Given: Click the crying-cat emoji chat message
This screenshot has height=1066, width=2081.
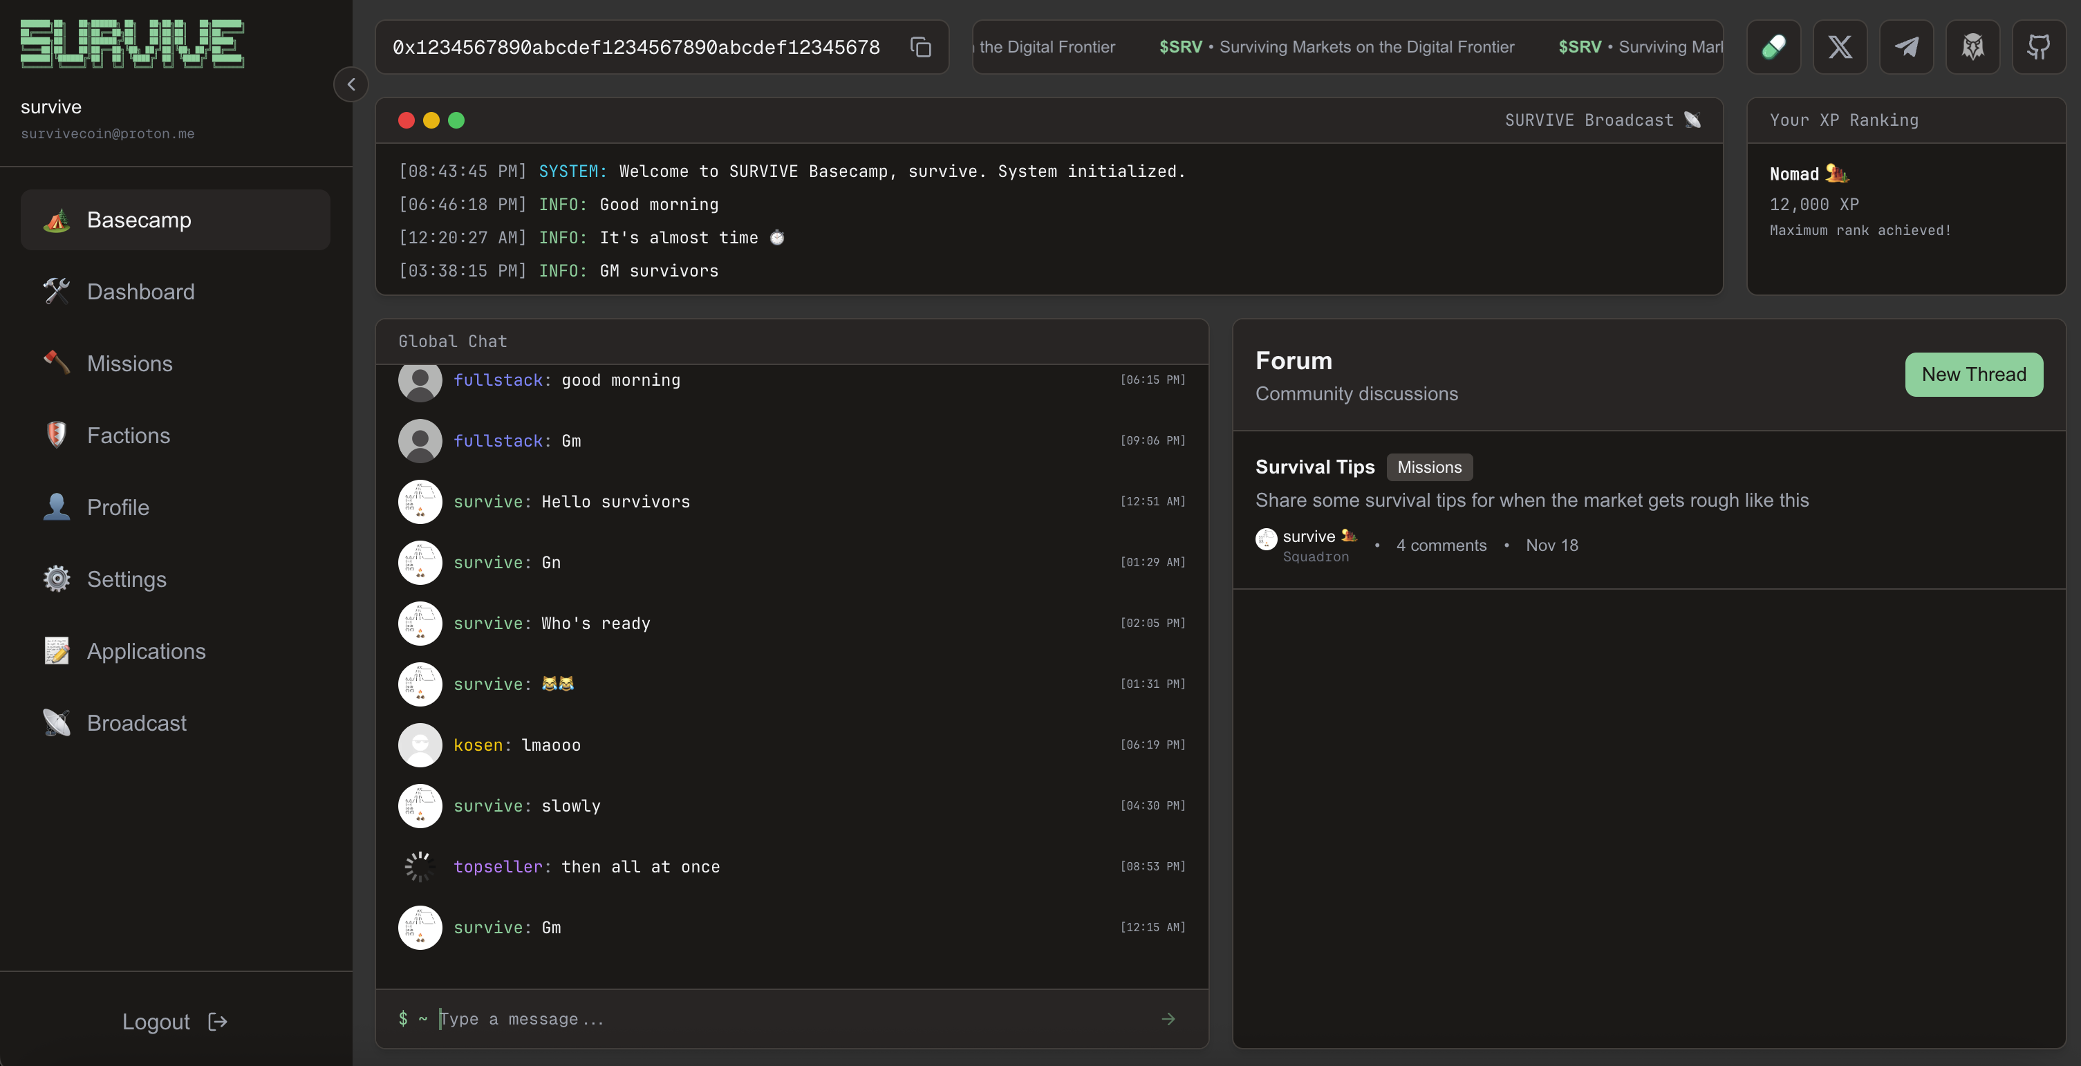Looking at the screenshot, I should pos(557,684).
